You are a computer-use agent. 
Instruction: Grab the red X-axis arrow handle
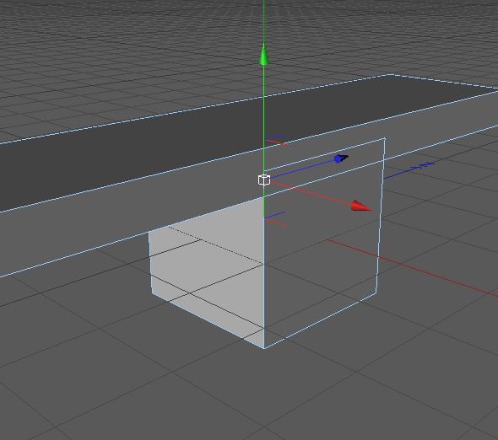pyautogui.click(x=360, y=207)
